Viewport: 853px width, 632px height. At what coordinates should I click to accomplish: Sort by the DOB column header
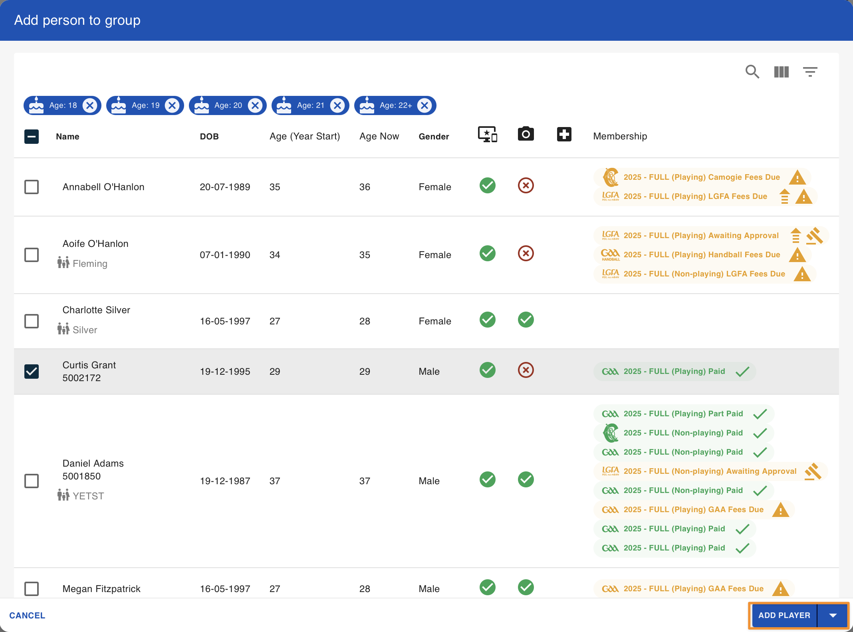point(209,137)
